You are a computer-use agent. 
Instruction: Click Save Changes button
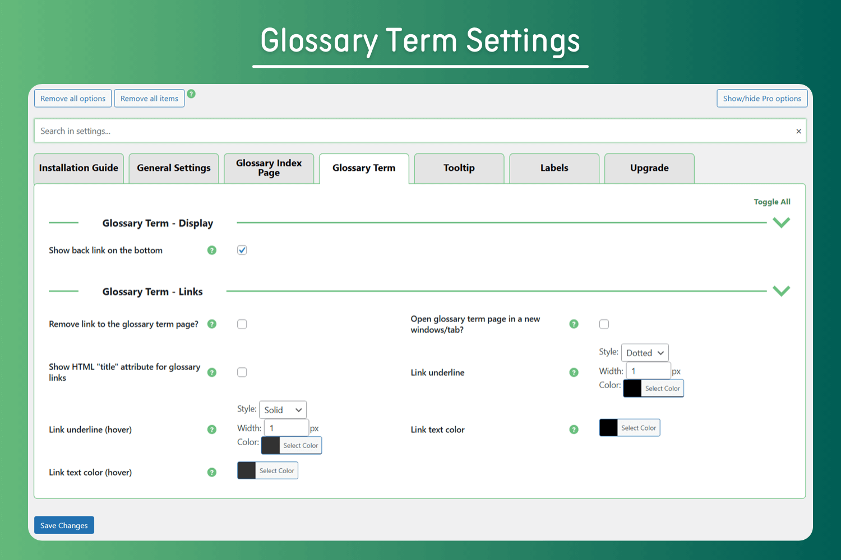pos(64,525)
